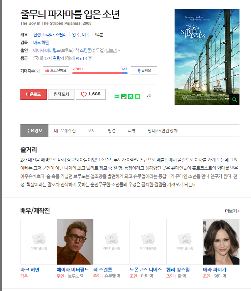Click the green memo share icon

point(138,97)
